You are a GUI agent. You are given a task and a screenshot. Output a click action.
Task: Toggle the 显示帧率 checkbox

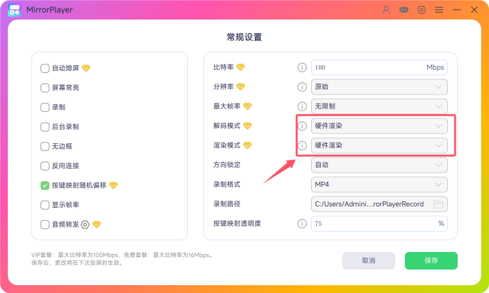45,205
